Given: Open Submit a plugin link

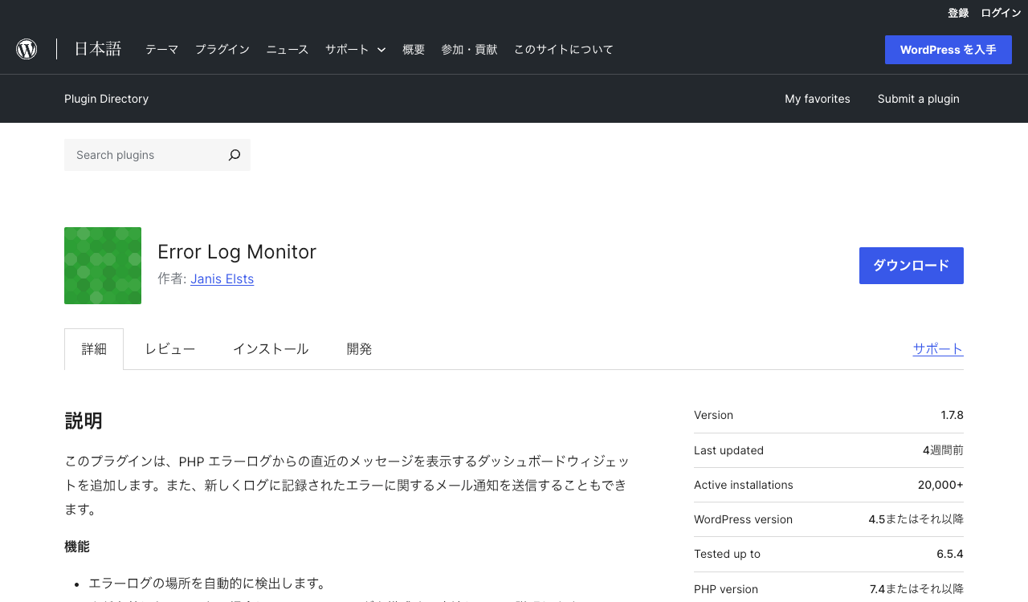Looking at the screenshot, I should click(x=919, y=99).
